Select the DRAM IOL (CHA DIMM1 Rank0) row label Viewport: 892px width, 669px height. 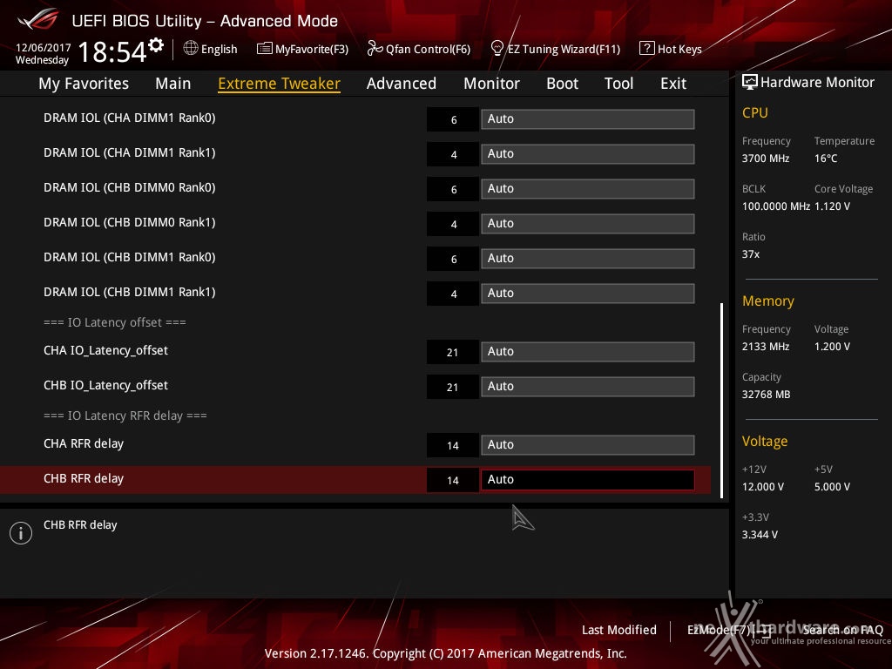(130, 118)
